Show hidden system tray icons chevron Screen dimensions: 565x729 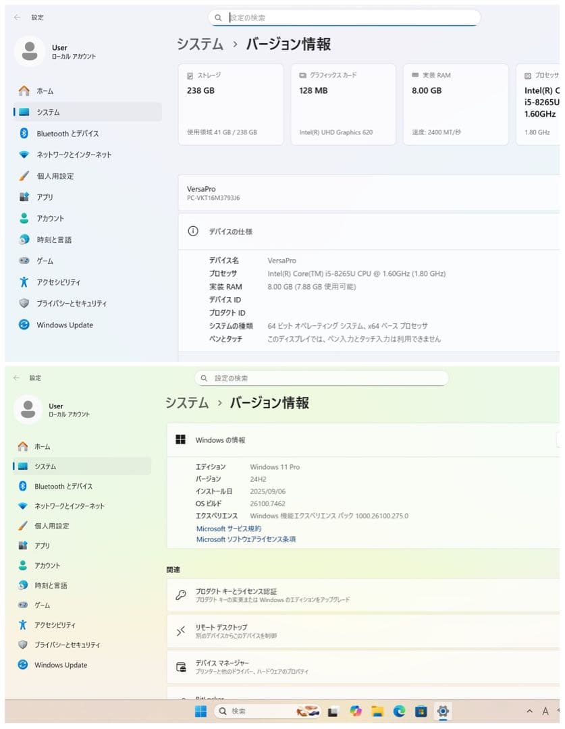pos(529,711)
